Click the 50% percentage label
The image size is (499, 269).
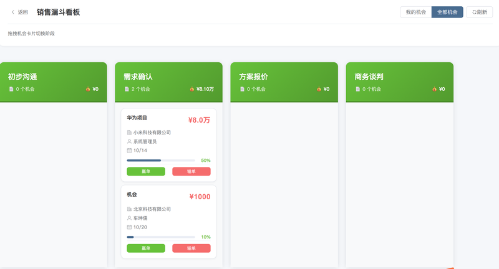[x=206, y=161]
